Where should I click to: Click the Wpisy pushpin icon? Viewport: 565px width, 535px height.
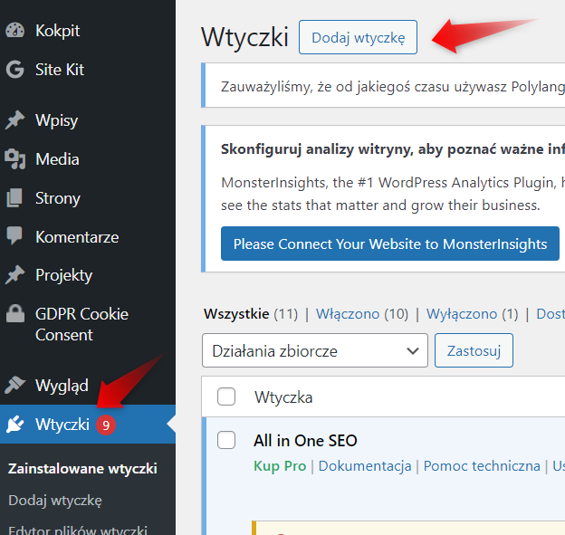(14, 120)
